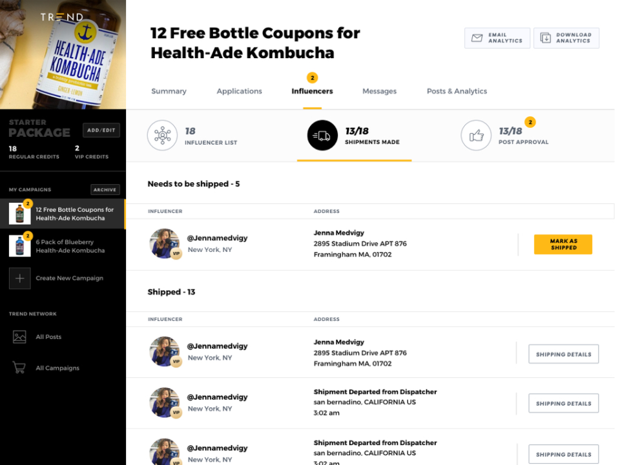Viewport: 620px width, 465px height.
Task: Click the 12 Free Bottle Coupons campaign thumbnail
Action: coord(20,214)
